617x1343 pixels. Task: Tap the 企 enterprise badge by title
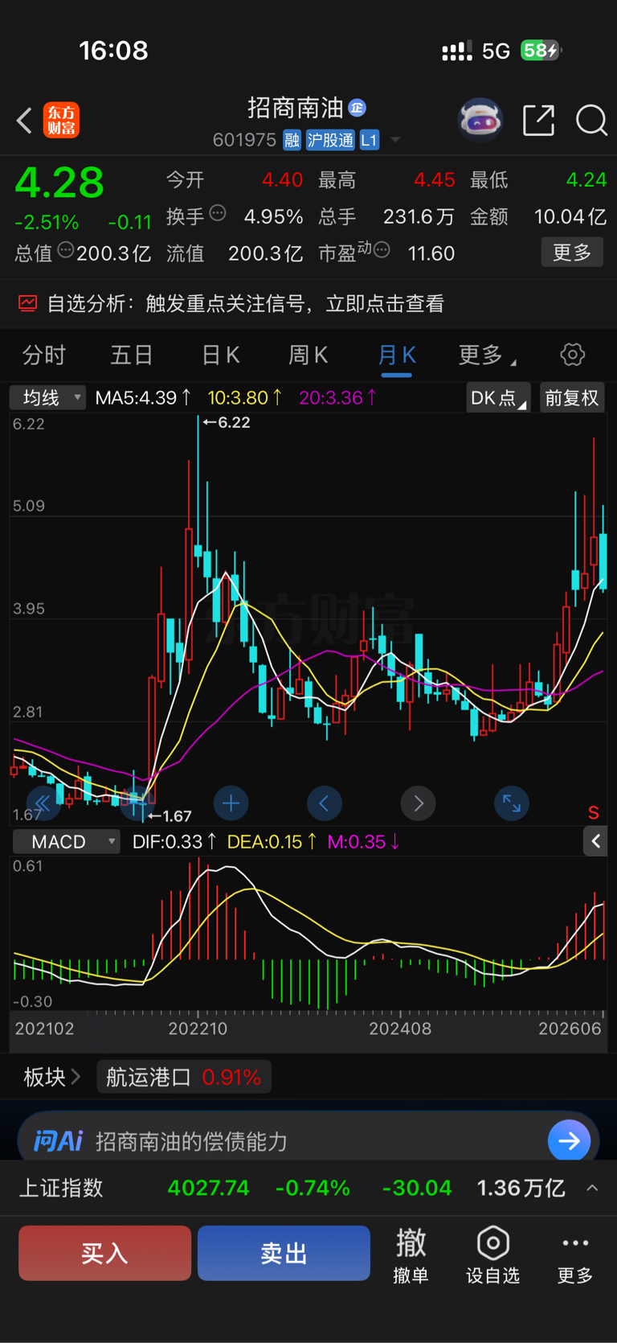(x=358, y=107)
